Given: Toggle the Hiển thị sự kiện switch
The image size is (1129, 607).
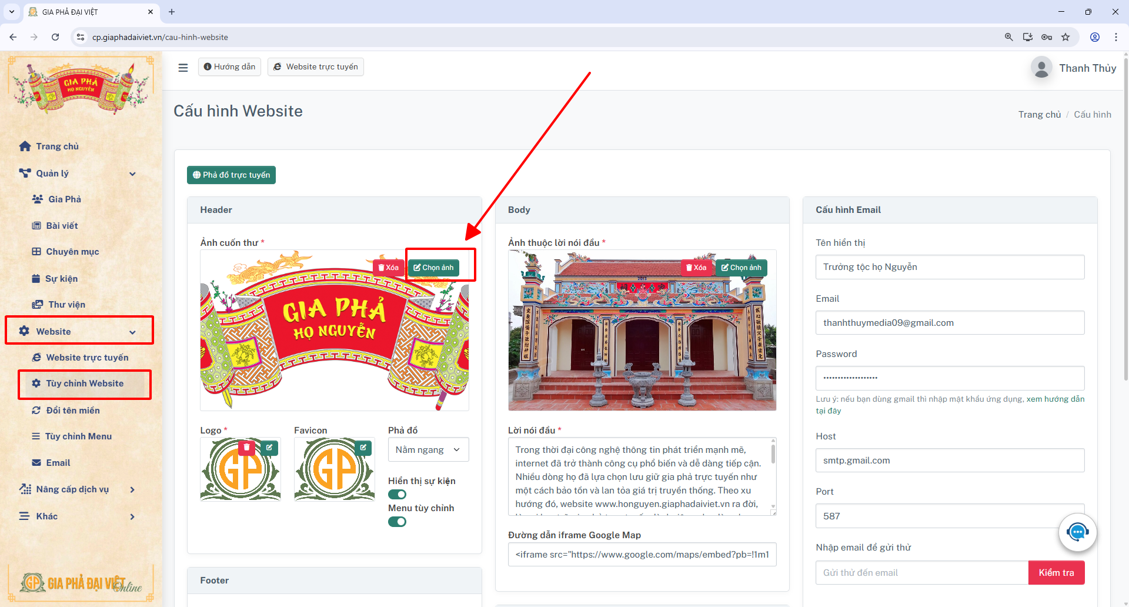Looking at the screenshot, I should [397, 495].
